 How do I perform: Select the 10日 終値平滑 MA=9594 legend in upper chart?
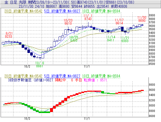click(101, 11)
